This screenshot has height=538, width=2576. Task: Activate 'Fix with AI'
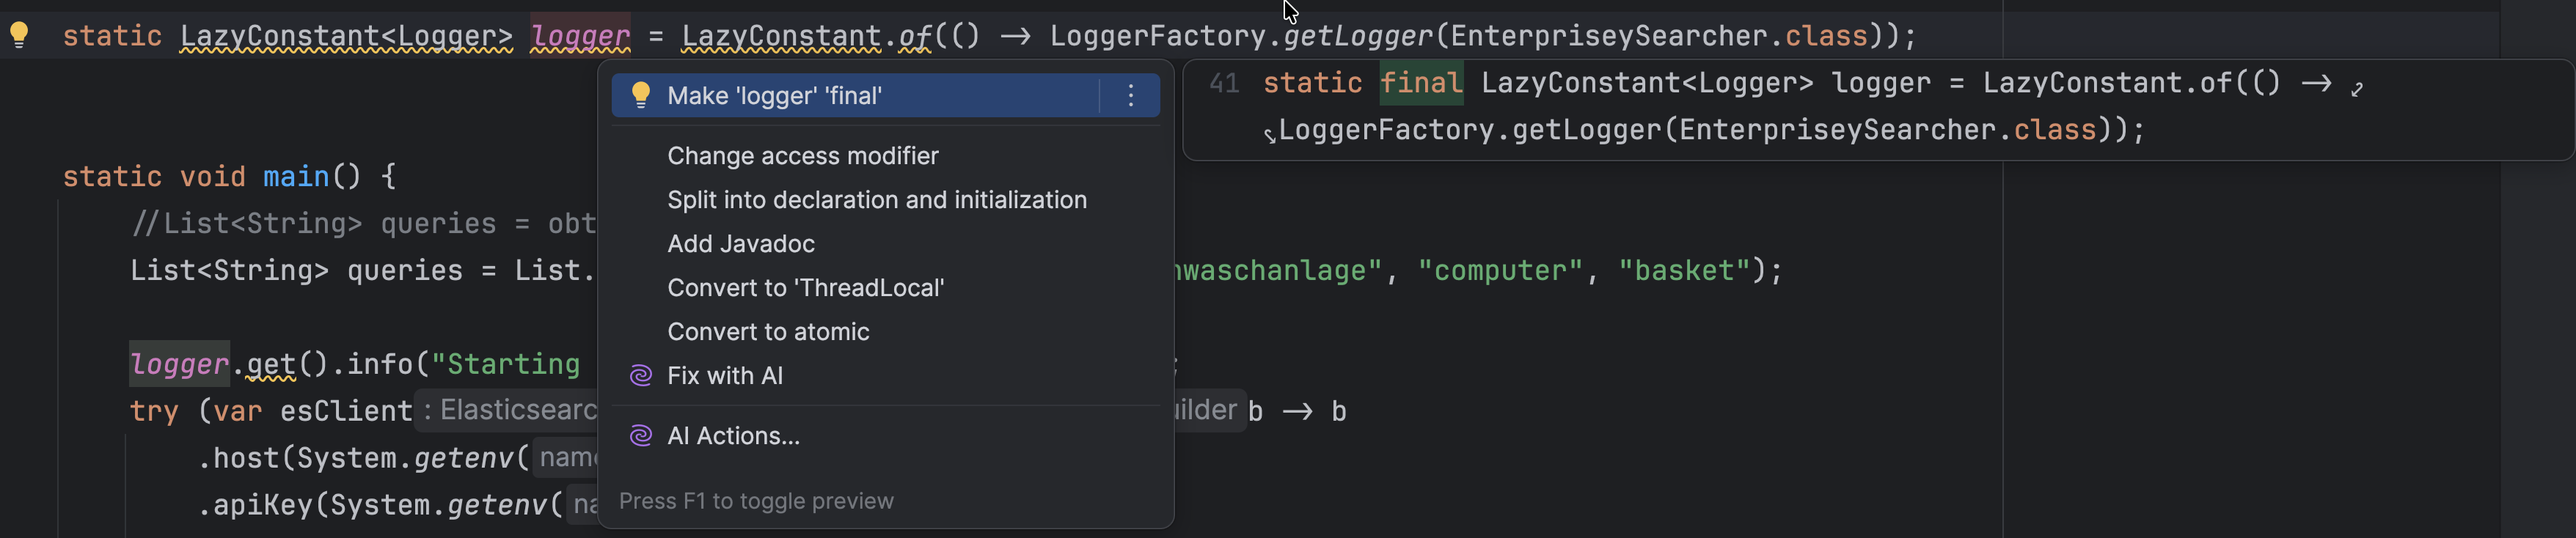(x=725, y=375)
